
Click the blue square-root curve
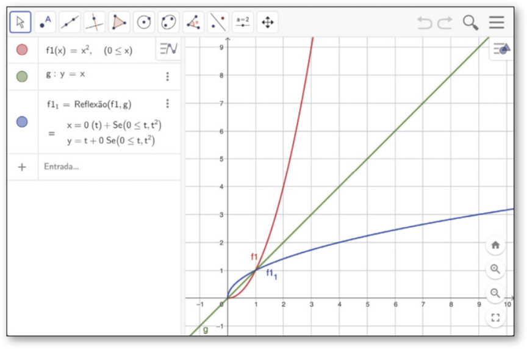pyautogui.click(x=395, y=230)
